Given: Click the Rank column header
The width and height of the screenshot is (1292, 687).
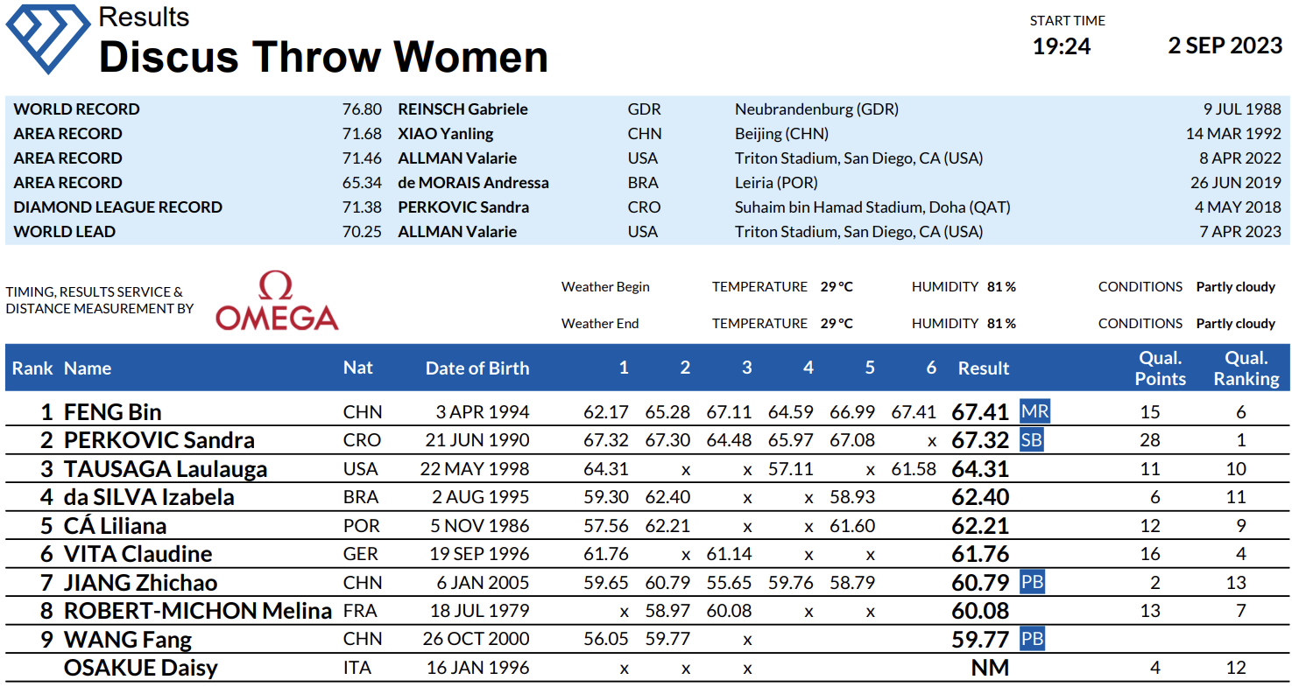Looking at the screenshot, I should coord(32,368).
